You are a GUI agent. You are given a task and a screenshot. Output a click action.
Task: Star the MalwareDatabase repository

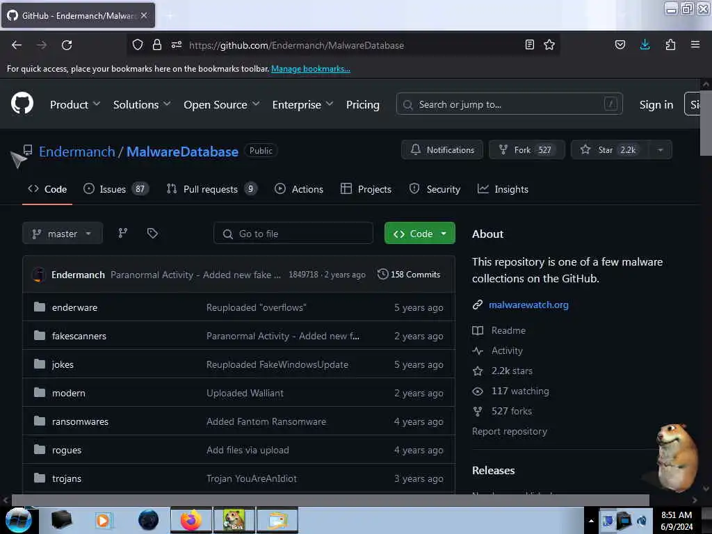pos(610,150)
